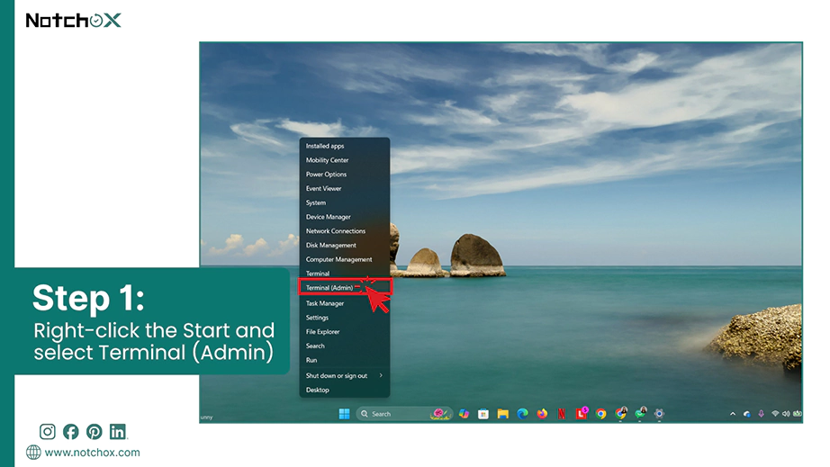Viewport: 830px width, 467px height.
Task: Choose Run from the context menu
Action: point(345,360)
